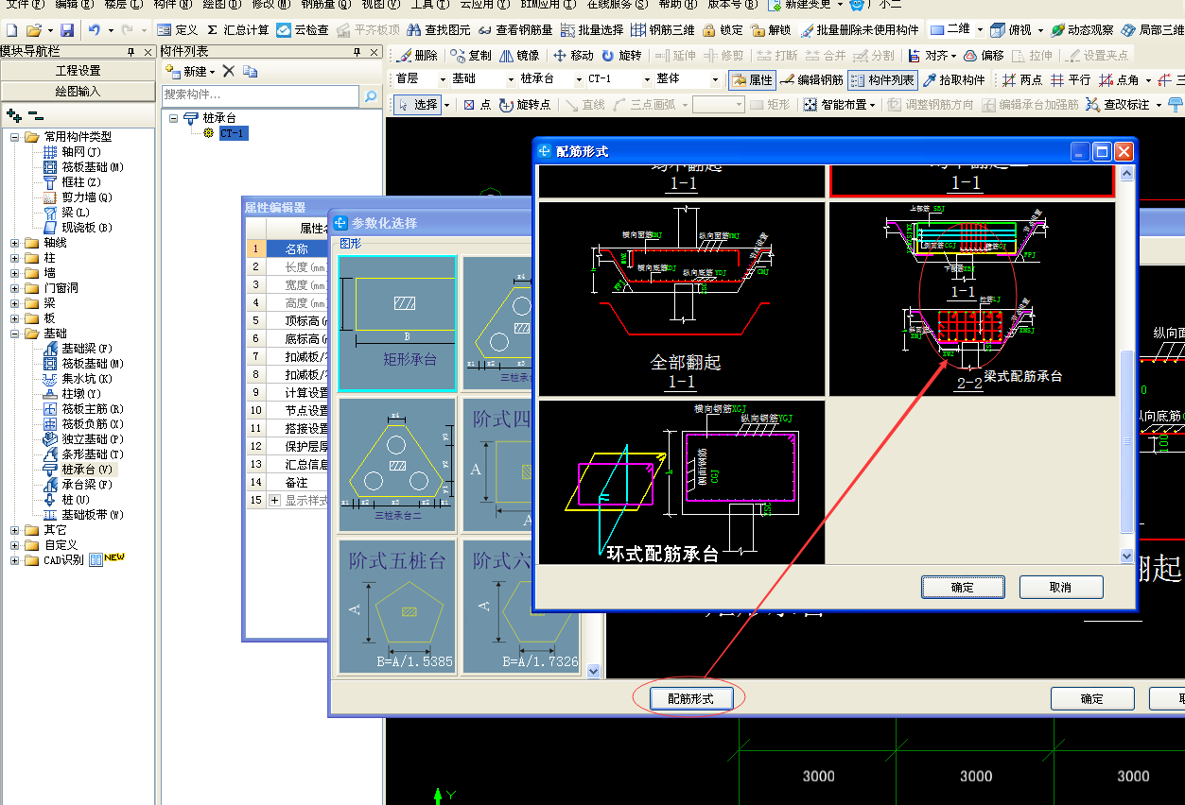Click the search magnifier in 构件列表
1185x805 pixels.
[x=371, y=95]
